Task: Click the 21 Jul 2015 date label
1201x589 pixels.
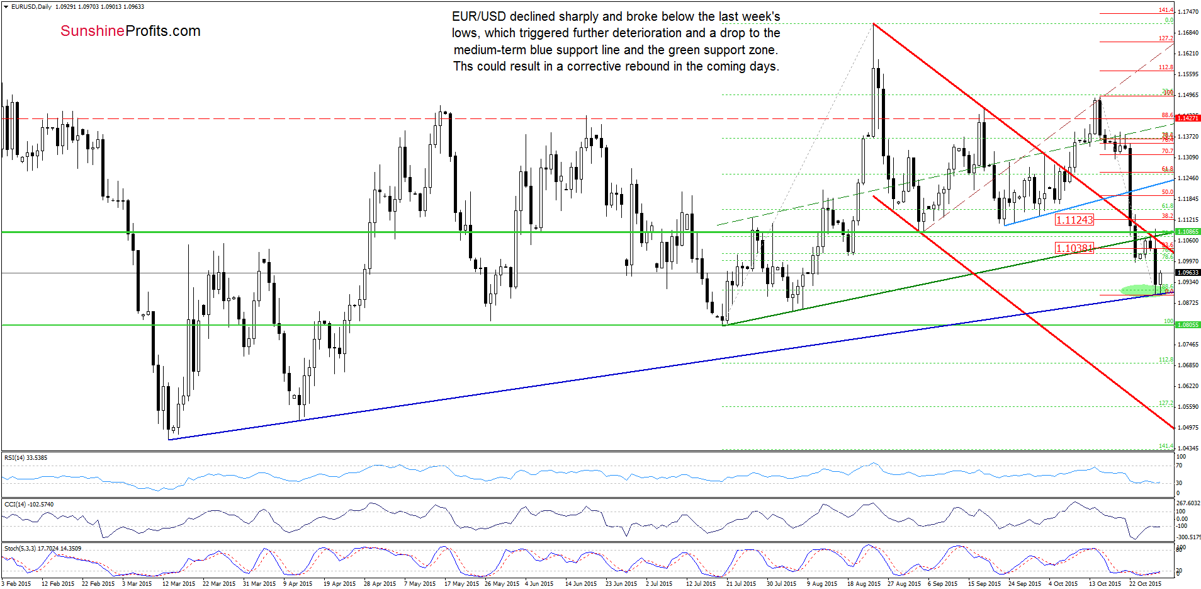Action: (741, 584)
